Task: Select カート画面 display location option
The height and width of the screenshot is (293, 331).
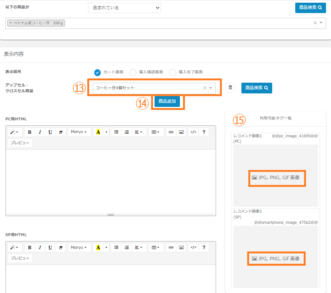Action: pos(98,72)
